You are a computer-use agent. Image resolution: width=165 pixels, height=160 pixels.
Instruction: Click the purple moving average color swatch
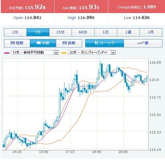(7, 53)
